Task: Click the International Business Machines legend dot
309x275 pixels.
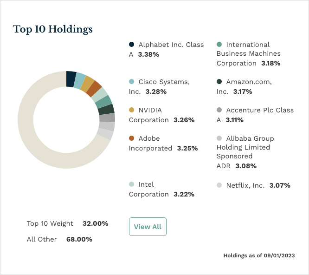Action: (x=219, y=45)
